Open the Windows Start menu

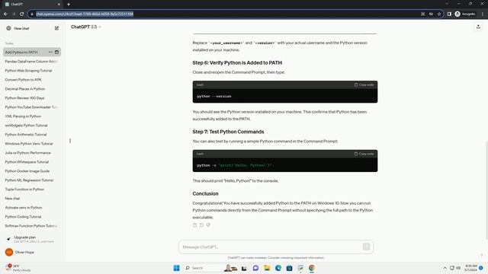(176, 268)
